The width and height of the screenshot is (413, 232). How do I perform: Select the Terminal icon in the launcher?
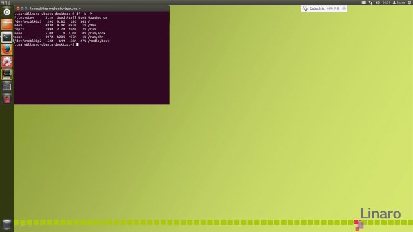(6, 37)
